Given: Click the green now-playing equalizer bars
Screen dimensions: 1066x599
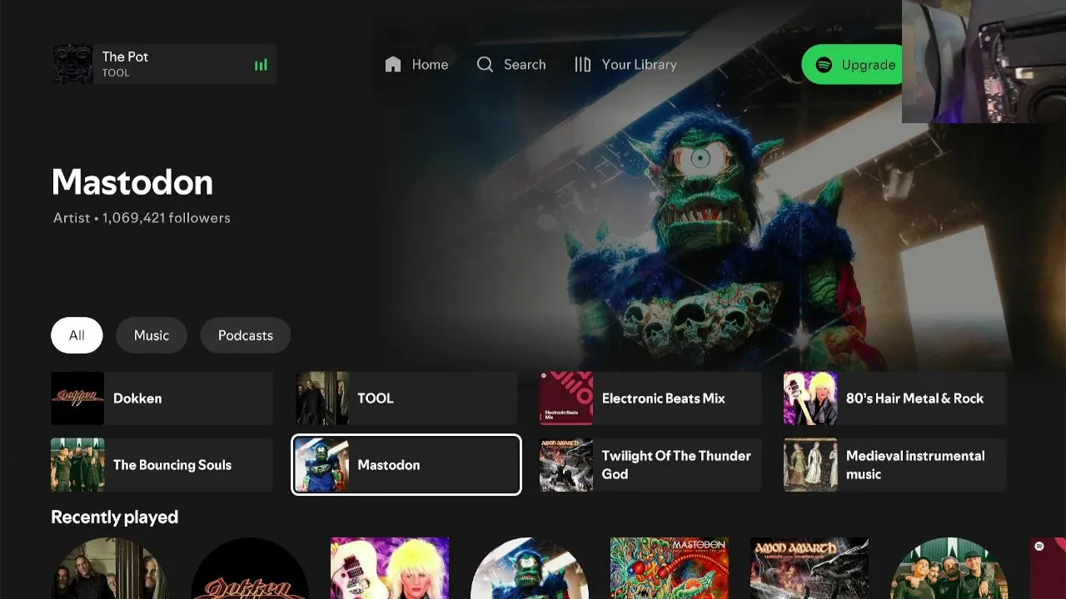Looking at the screenshot, I should click(261, 65).
